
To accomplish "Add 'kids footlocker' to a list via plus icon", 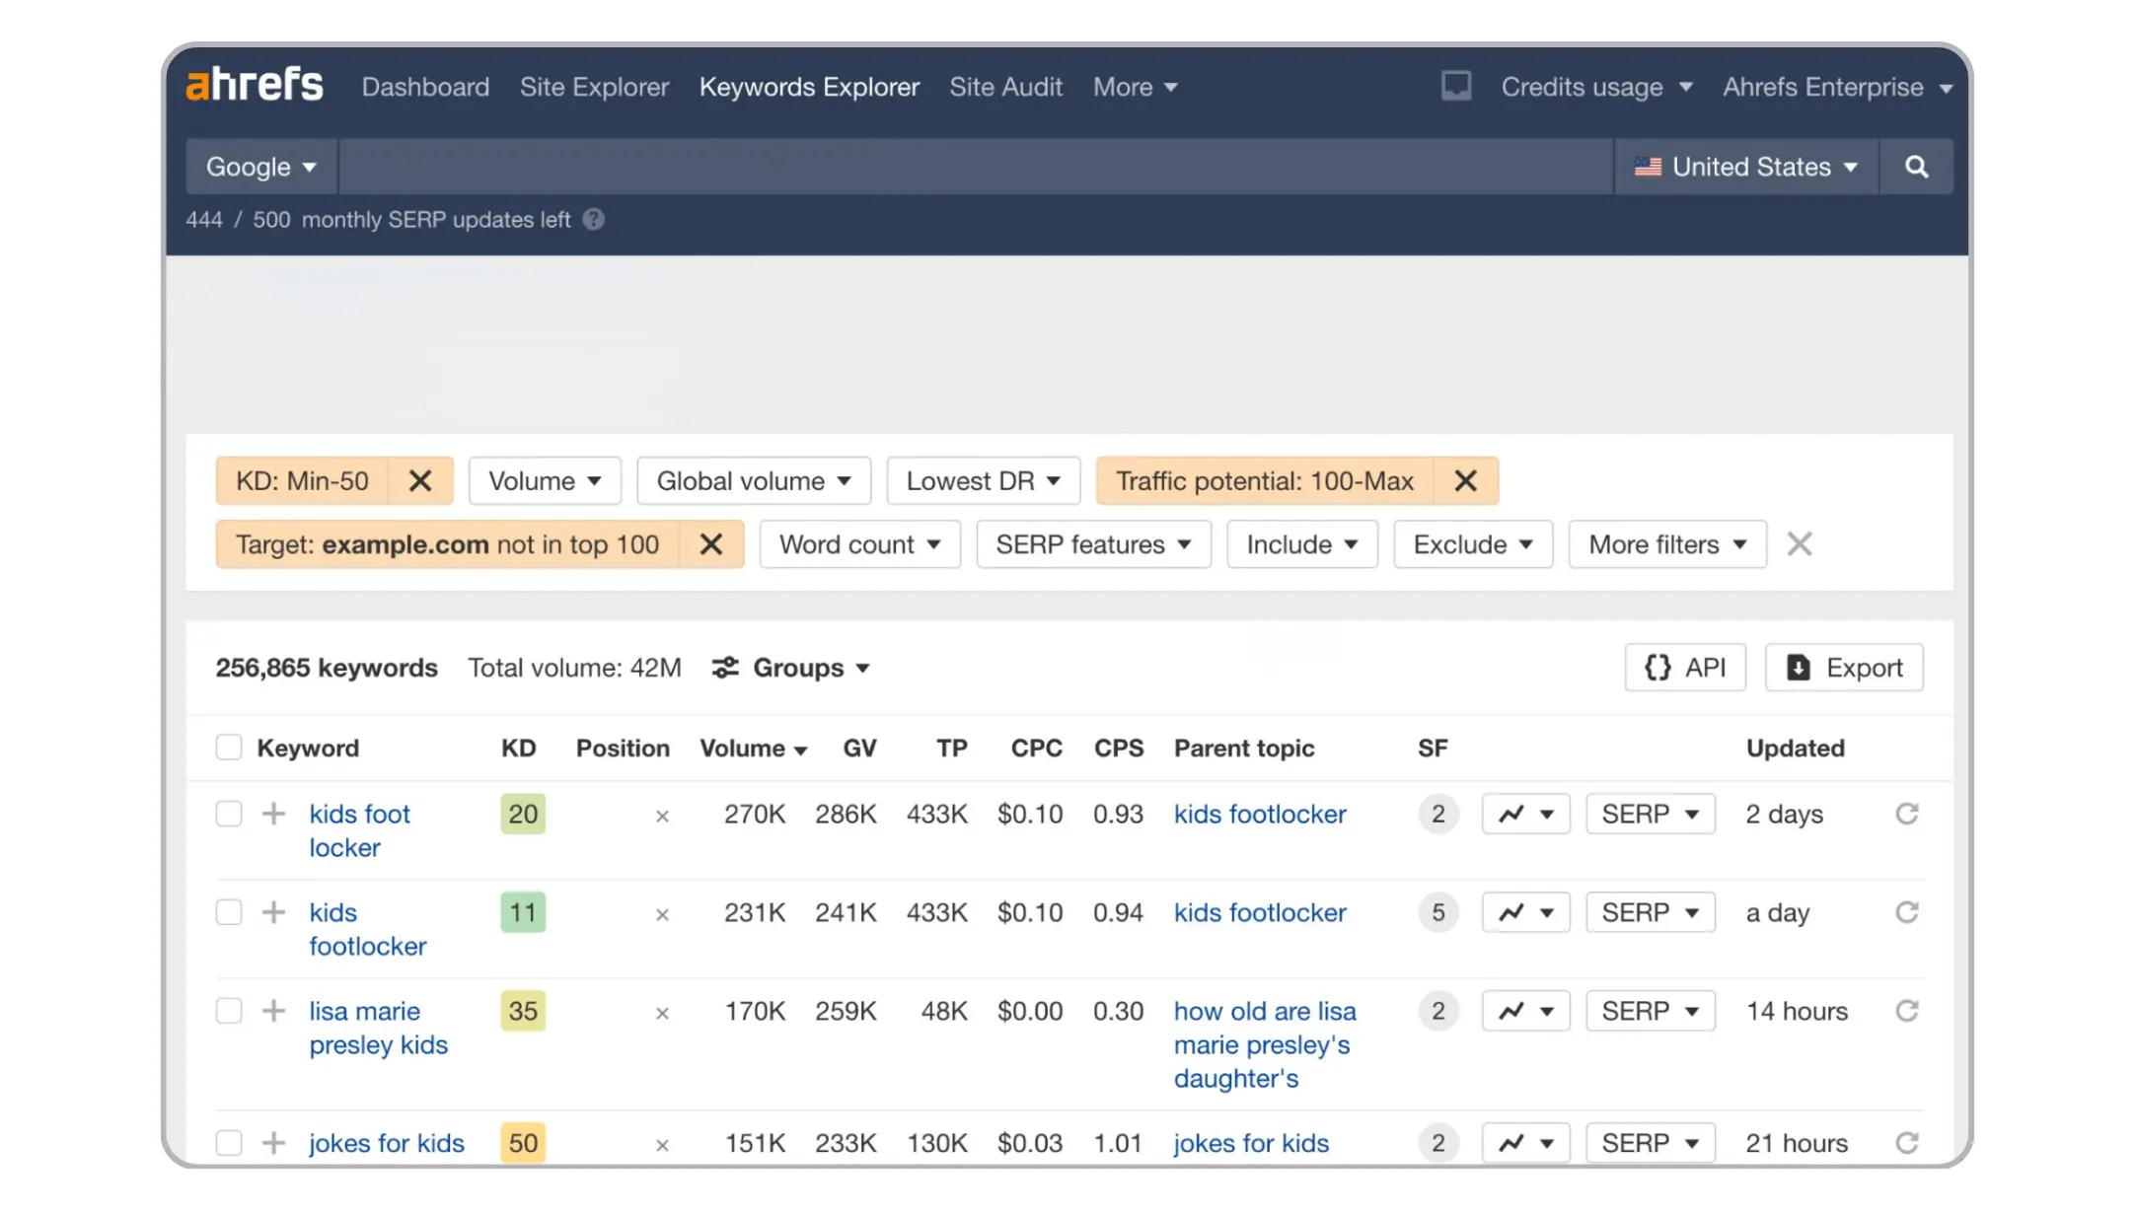I will click(272, 912).
